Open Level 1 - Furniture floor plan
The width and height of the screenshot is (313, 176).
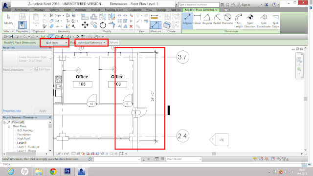click(x=28, y=147)
